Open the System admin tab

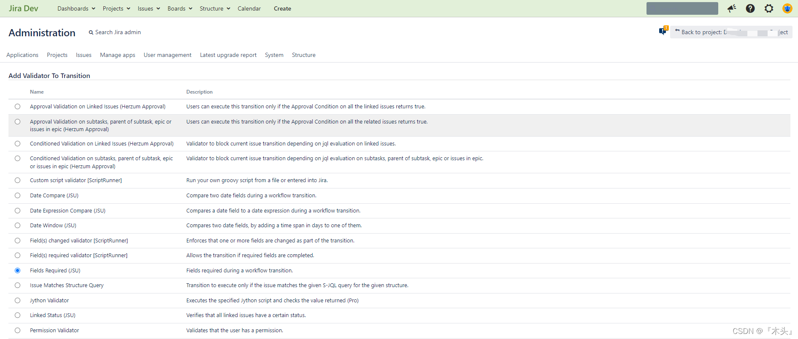tap(274, 55)
